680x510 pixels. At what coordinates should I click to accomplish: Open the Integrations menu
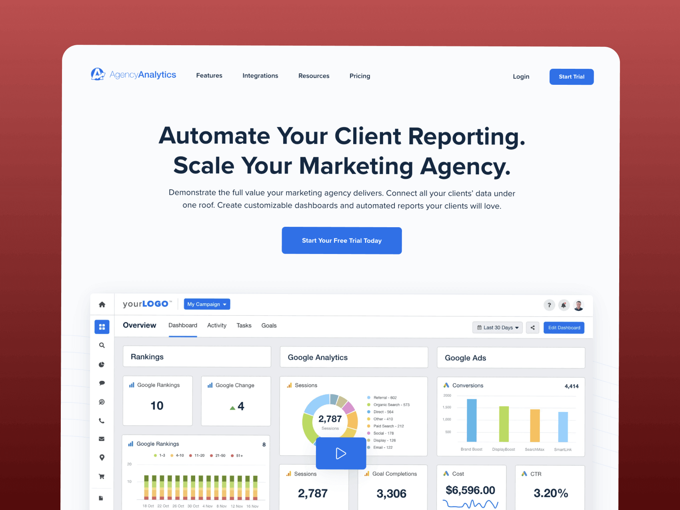[260, 76]
